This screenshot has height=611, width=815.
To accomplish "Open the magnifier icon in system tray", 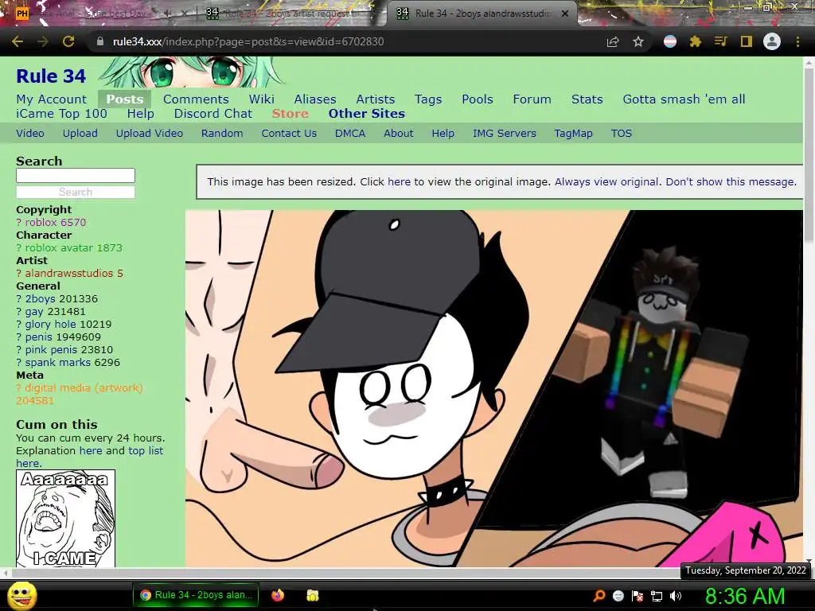I will (x=599, y=596).
